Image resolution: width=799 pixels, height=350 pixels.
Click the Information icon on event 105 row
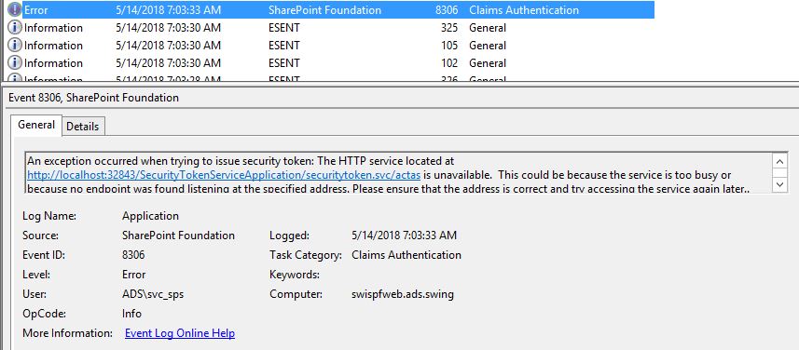tap(15, 46)
